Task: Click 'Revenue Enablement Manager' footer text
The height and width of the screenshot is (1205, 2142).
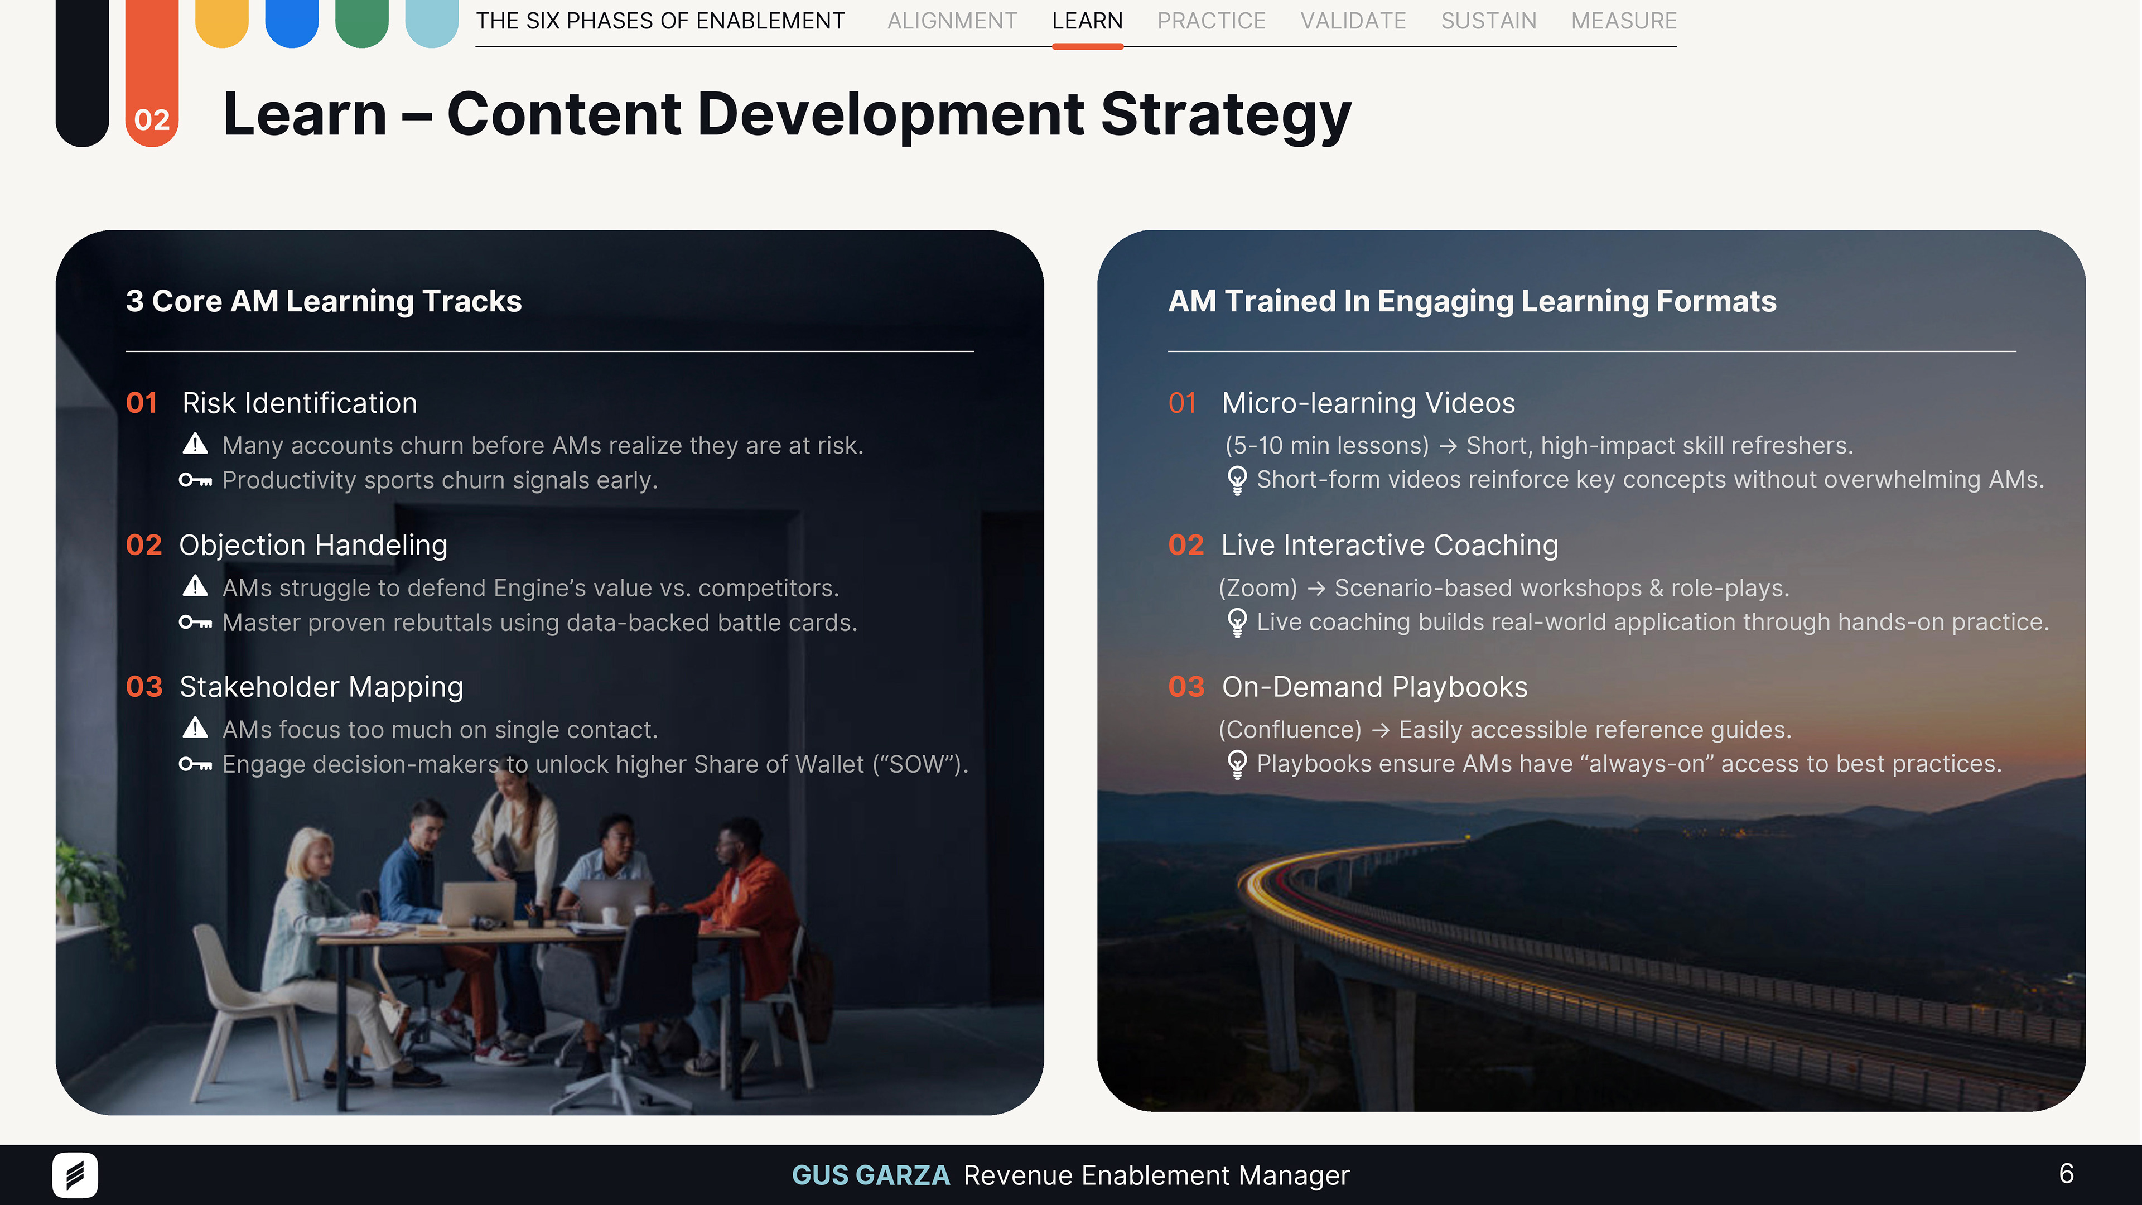Action: click(x=1157, y=1175)
